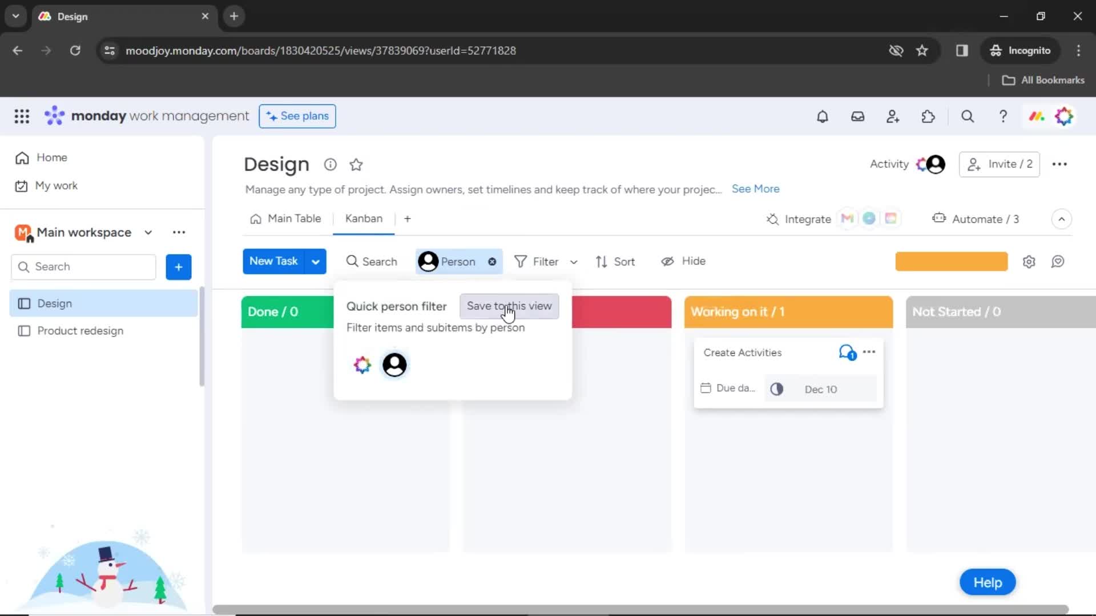Toggle the current user avatar filter

394,365
